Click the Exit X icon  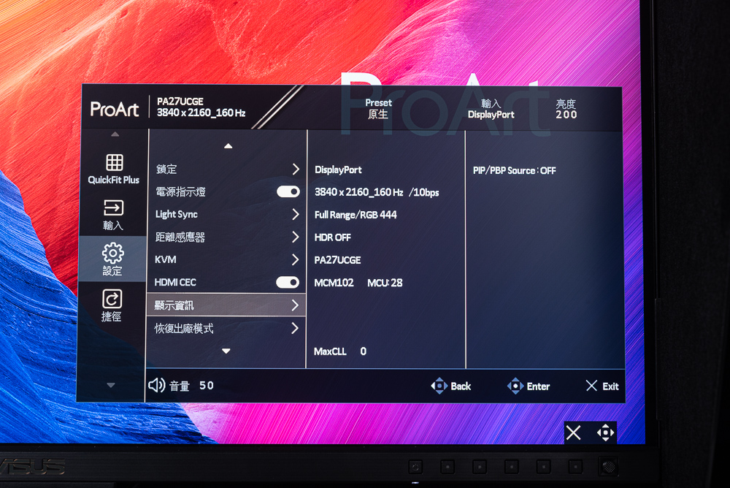591,386
